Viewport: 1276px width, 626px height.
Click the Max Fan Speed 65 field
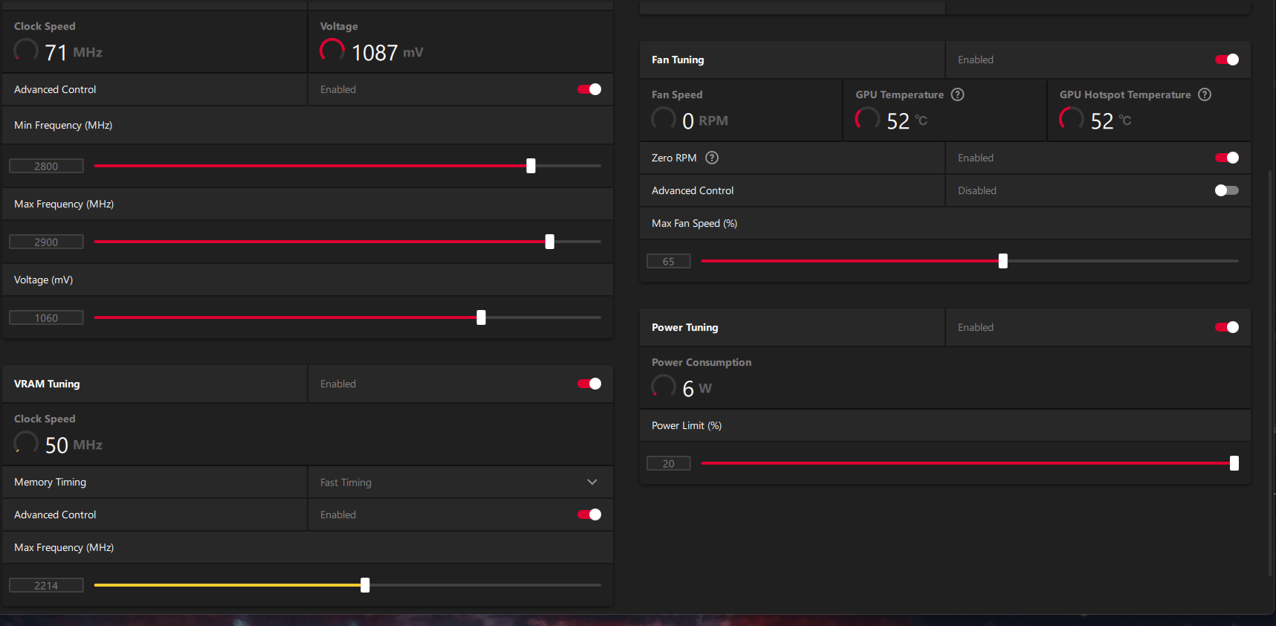(x=669, y=262)
